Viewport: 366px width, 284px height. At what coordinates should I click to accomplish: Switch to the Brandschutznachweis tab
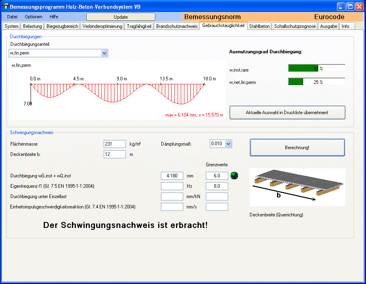177,26
